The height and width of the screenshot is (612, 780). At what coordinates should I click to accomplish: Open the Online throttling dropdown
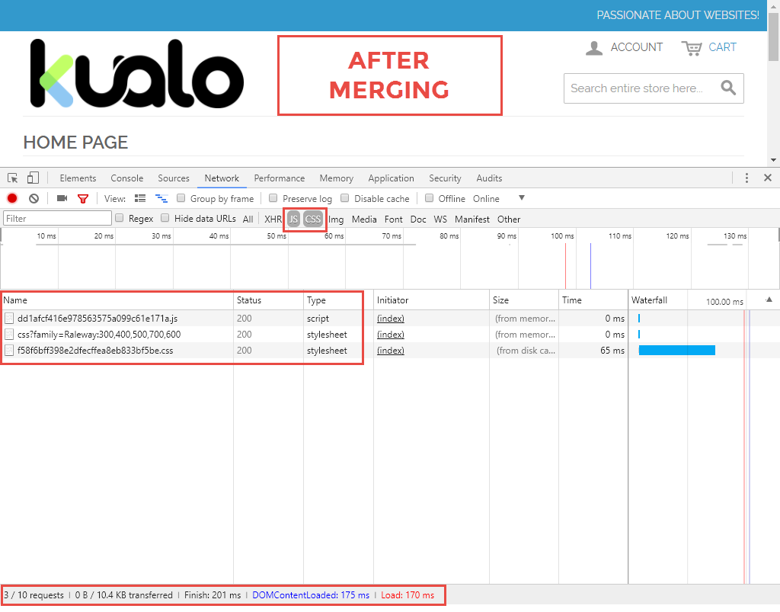point(521,198)
